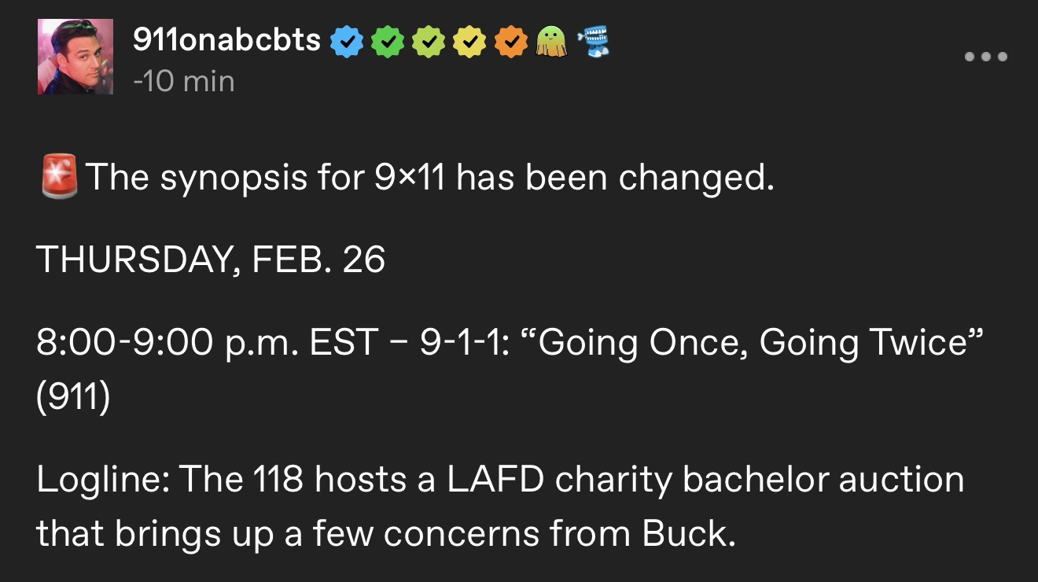
Task: Click the word "Logline:" in the post
Action: click(101, 480)
